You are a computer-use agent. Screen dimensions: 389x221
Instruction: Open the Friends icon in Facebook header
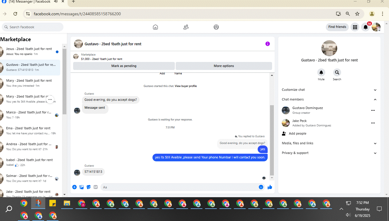pyautogui.click(x=186, y=27)
